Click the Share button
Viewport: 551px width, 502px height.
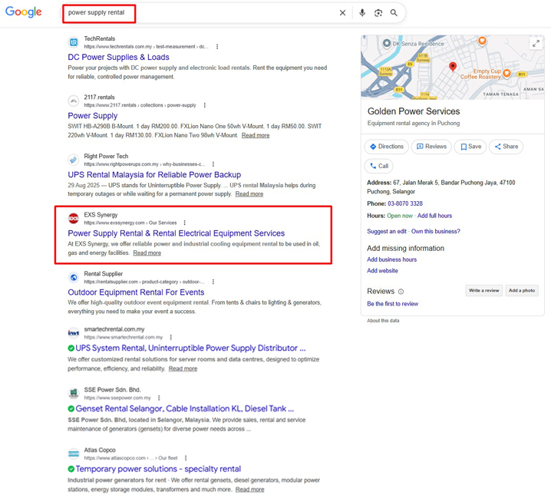coord(506,147)
